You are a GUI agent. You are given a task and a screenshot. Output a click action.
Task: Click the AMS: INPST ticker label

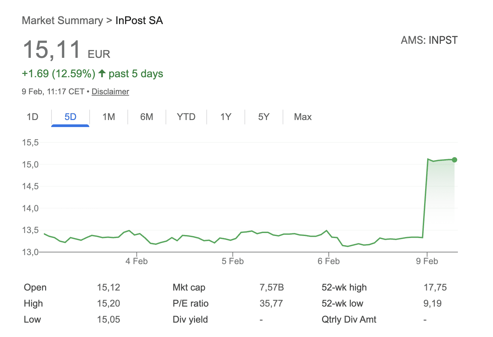[x=429, y=40]
